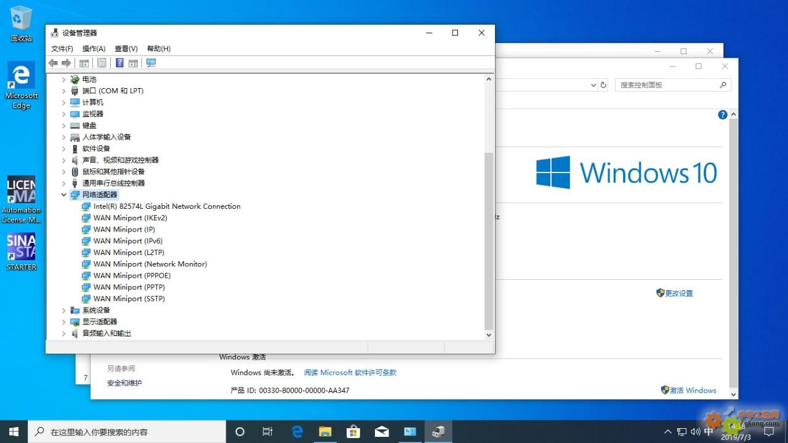Show hidden system tray icons
This screenshot has width=788, height=443.
[668, 432]
